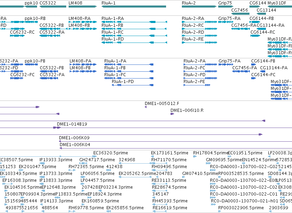Click clone feature DME1-006K09
The width and height of the screenshot is (292, 213).
[74, 138]
